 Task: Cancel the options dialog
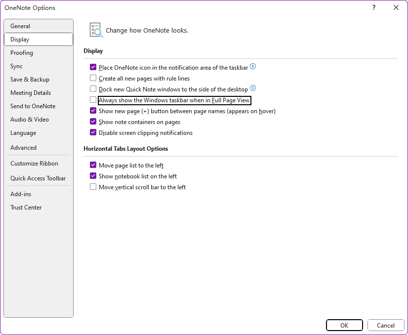(x=386, y=325)
